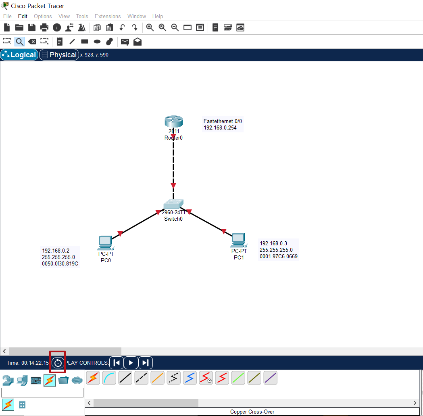Open the Options menu
423x416 pixels.
pyautogui.click(x=43, y=16)
